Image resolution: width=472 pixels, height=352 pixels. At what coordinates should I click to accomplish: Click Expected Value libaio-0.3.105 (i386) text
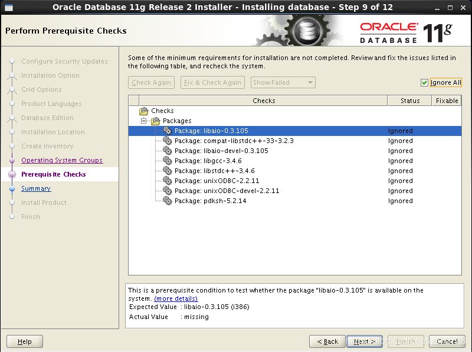pyautogui.click(x=189, y=307)
